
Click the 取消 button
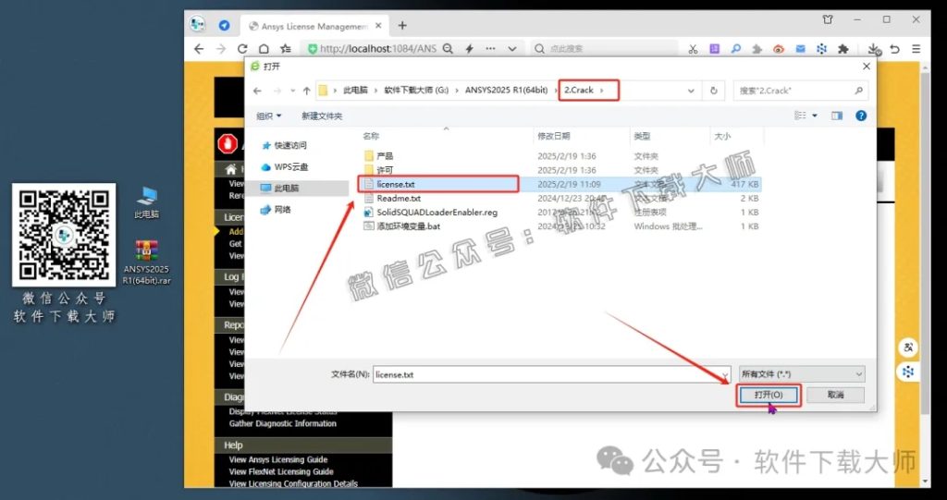point(836,395)
